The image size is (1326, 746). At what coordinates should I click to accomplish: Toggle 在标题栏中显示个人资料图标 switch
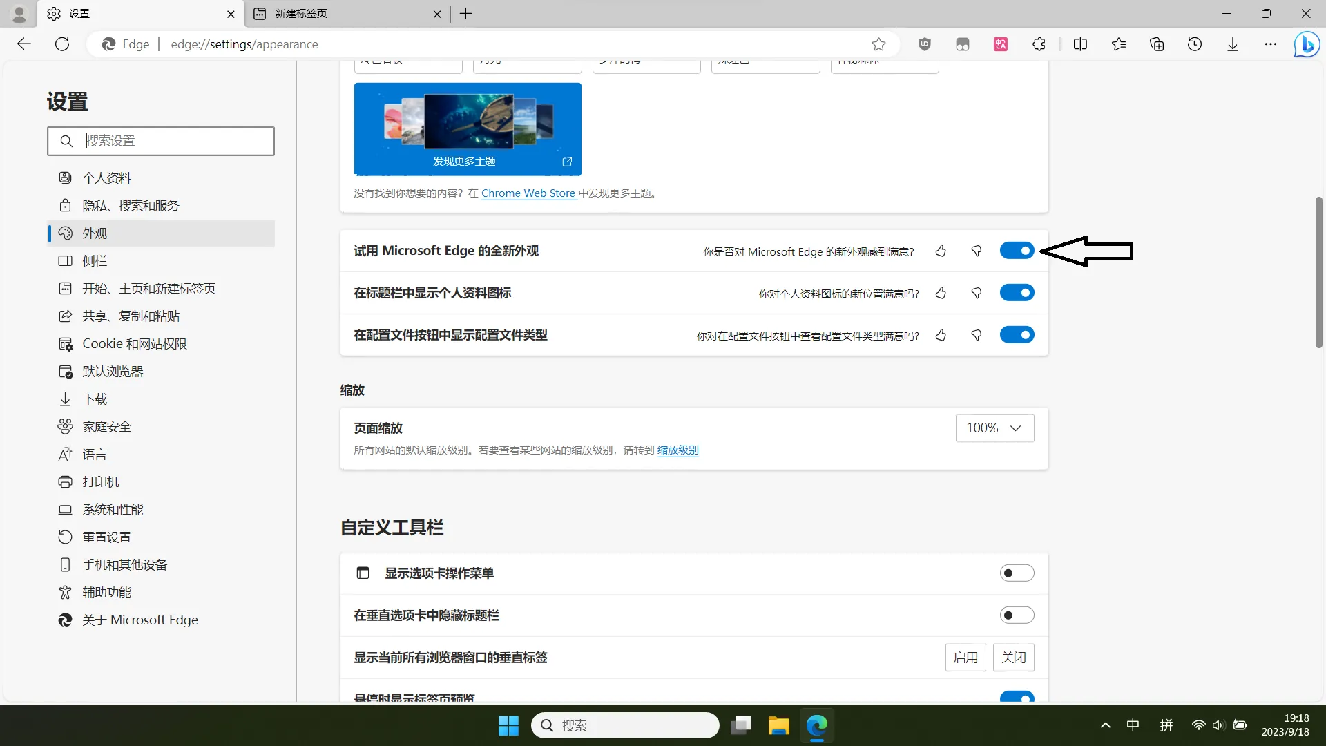tap(1017, 292)
